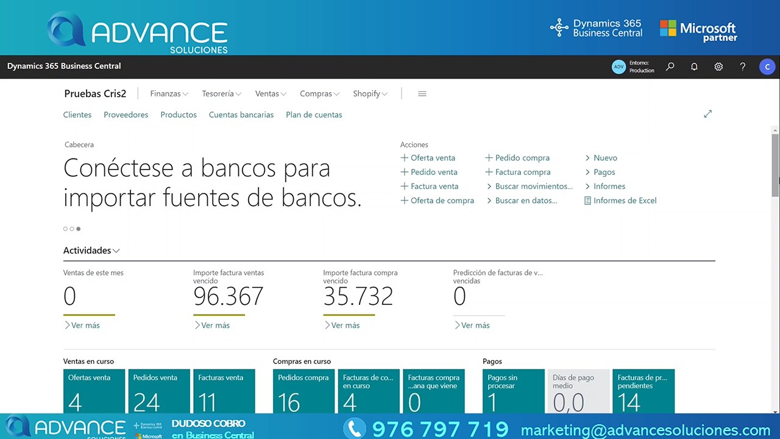
Task: Click the 35.732 overdue purchase amount
Action: [358, 297]
